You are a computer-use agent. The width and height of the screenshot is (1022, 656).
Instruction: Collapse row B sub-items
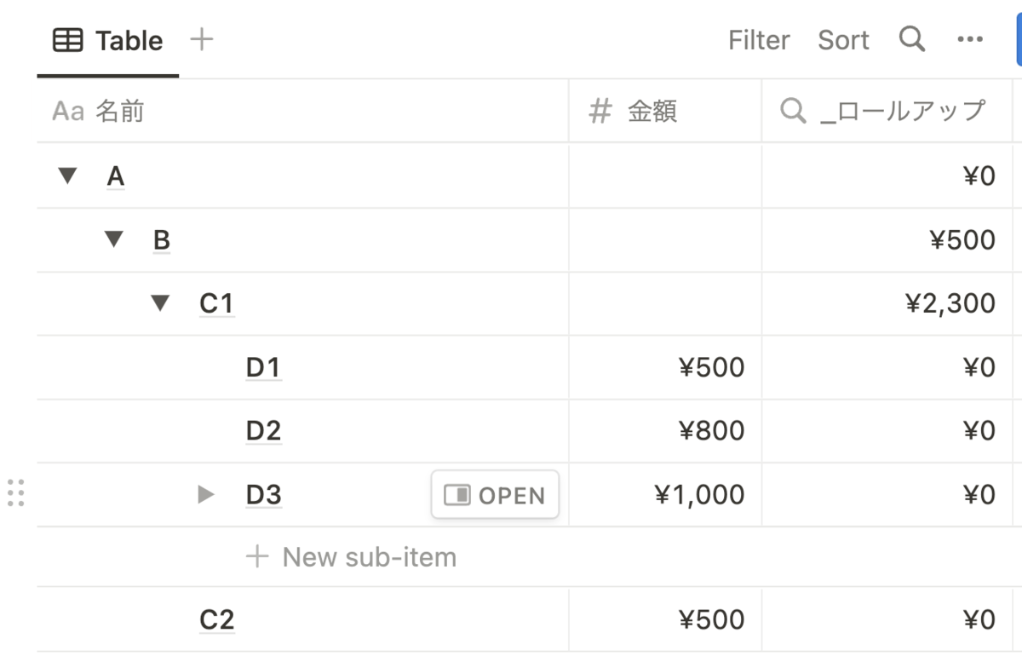tap(113, 239)
